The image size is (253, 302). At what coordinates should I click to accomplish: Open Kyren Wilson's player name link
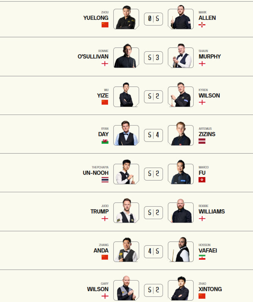(209, 96)
